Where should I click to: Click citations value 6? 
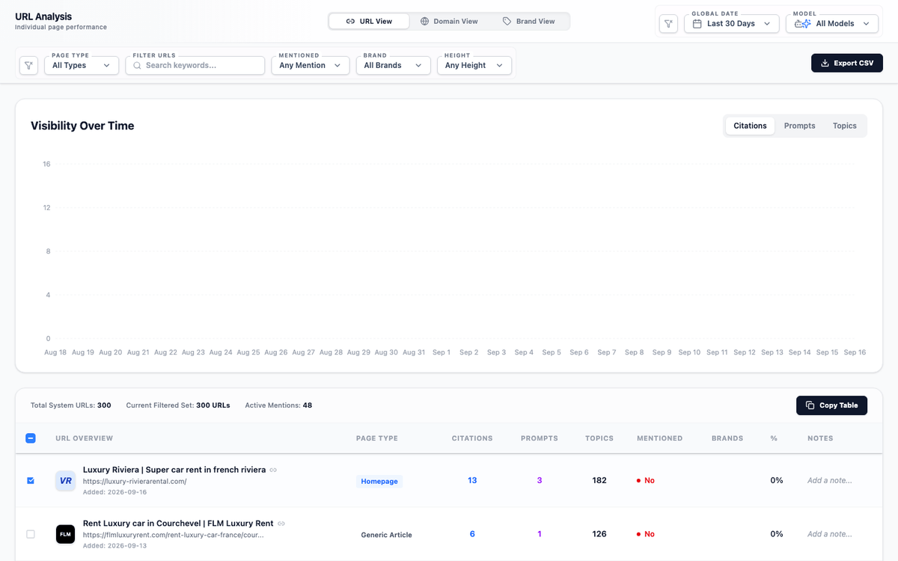coord(472,534)
